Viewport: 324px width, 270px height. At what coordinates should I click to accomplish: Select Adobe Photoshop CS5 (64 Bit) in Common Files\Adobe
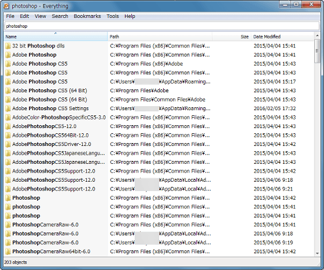click(x=50, y=100)
